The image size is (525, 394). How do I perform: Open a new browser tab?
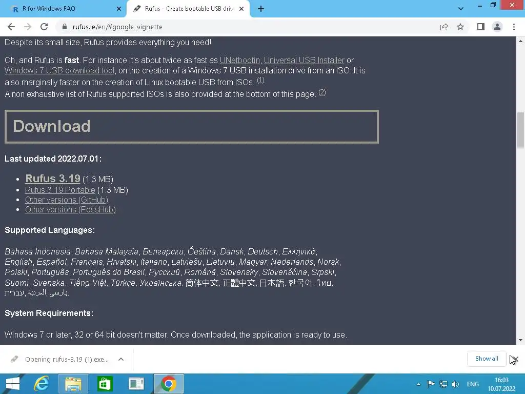point(261,9)
